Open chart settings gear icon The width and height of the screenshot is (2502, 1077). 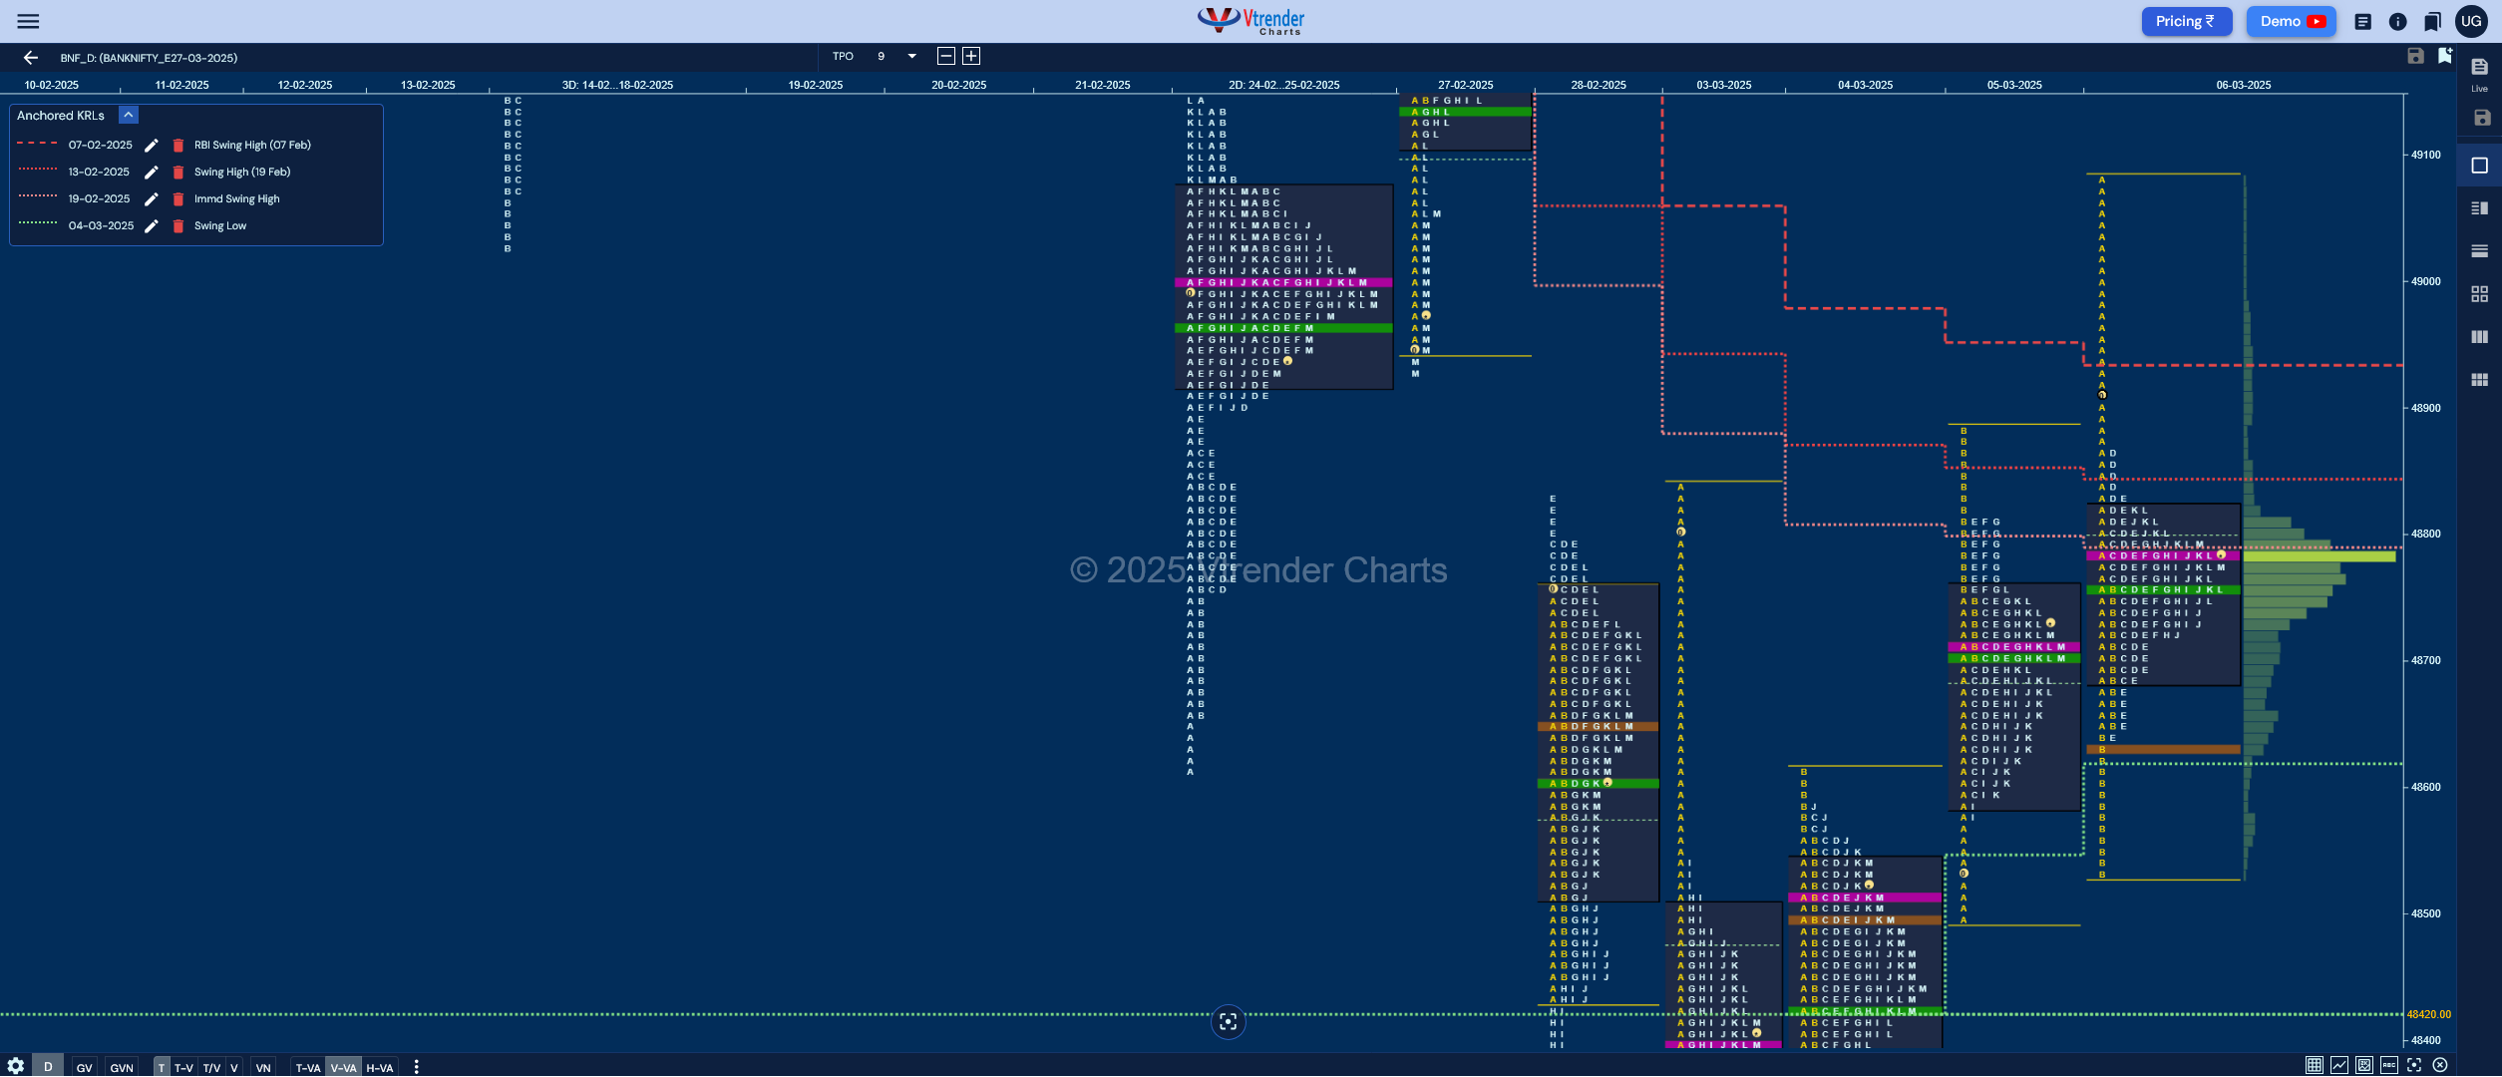(16, 1066)
